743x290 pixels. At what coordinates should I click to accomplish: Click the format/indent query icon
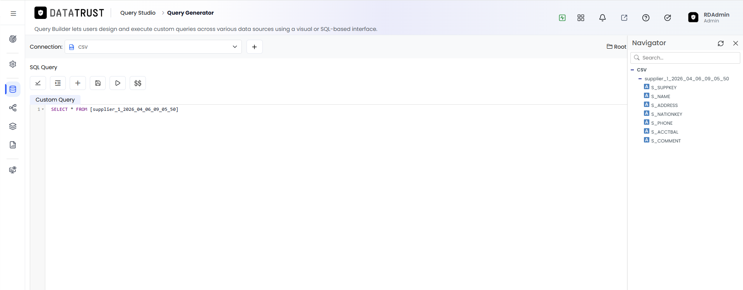pos(58,83)
